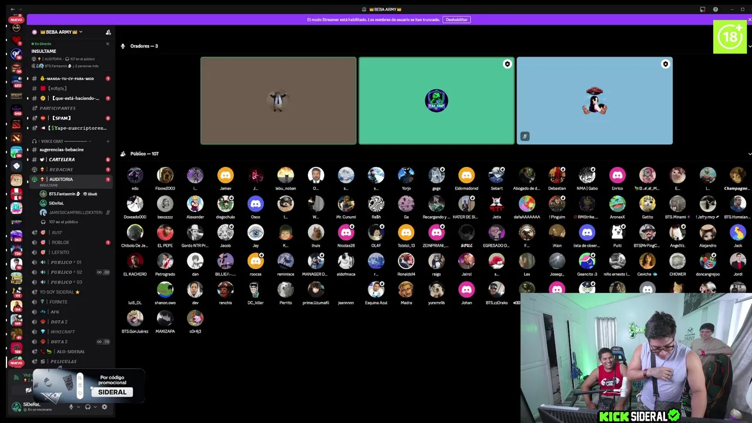Open microphone input options arrow
752x423 pixels.
(78, 407)
